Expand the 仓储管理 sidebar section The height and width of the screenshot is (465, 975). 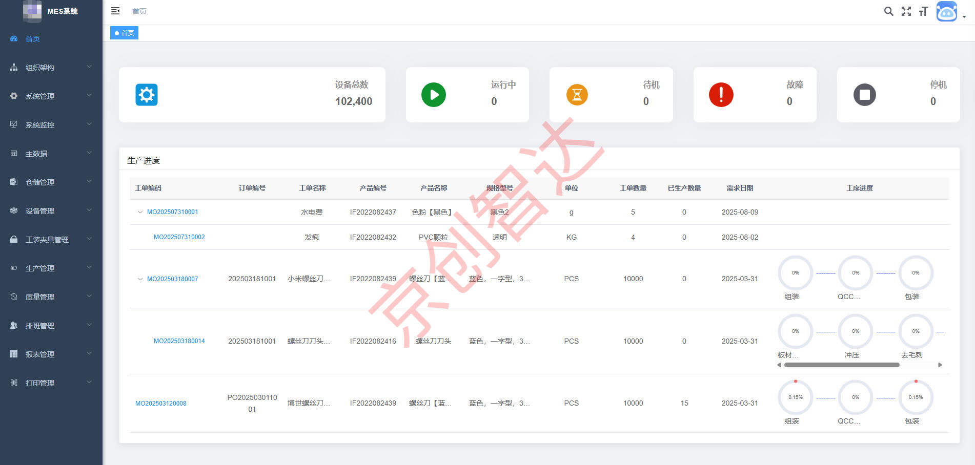click(x=50, y=182)
